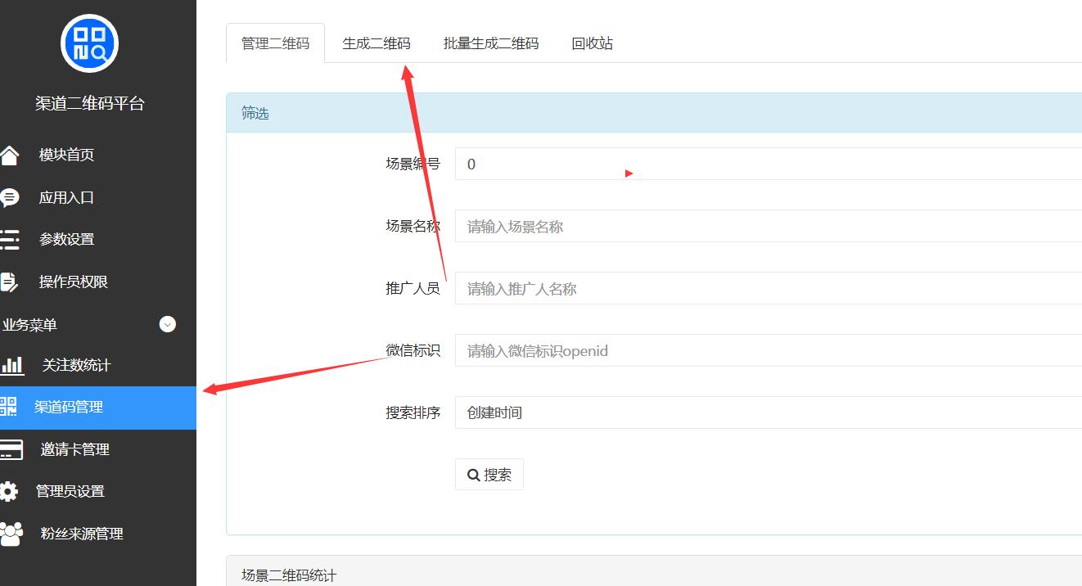Click the document icon for 操作员权限
Viewport: 1082px width, 586px height.
coord(9,282)
